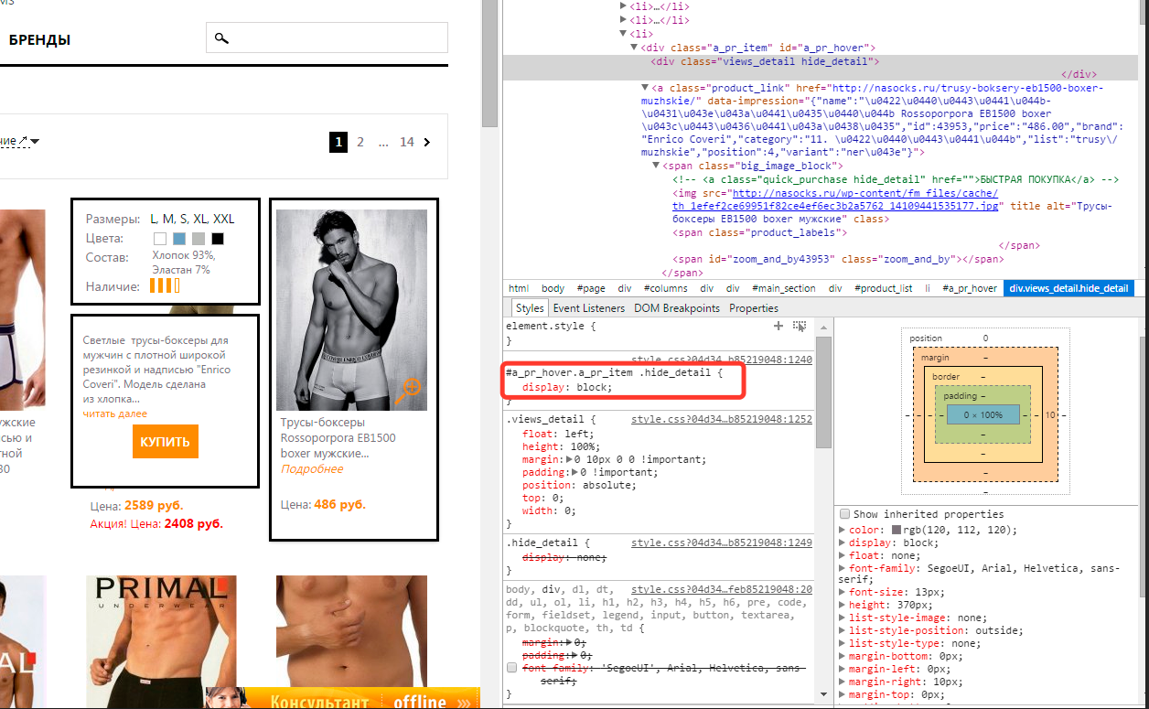
Task: Enable Show inherited properties
Action: point(845,514)
